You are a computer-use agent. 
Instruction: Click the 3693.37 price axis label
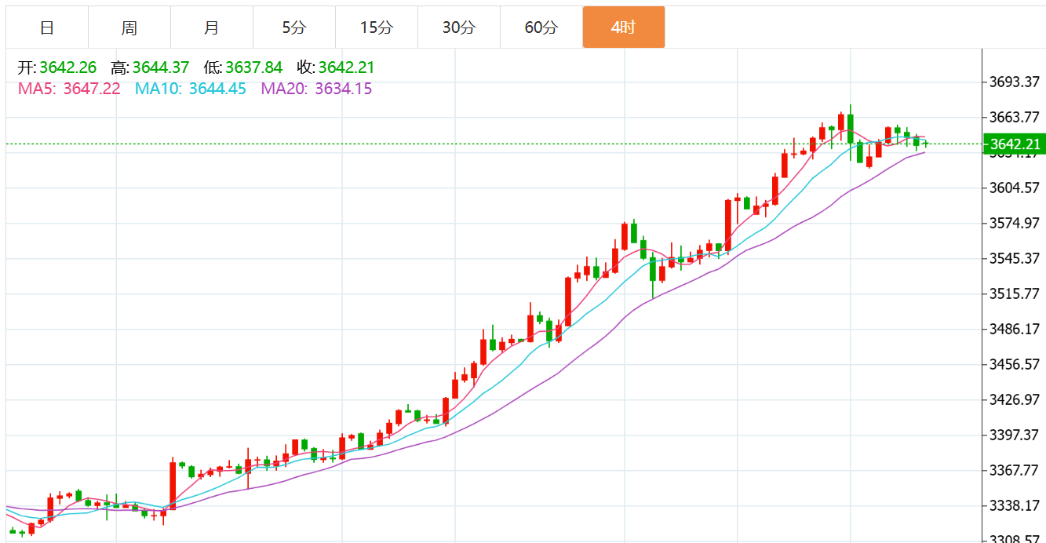point(1014,82)
